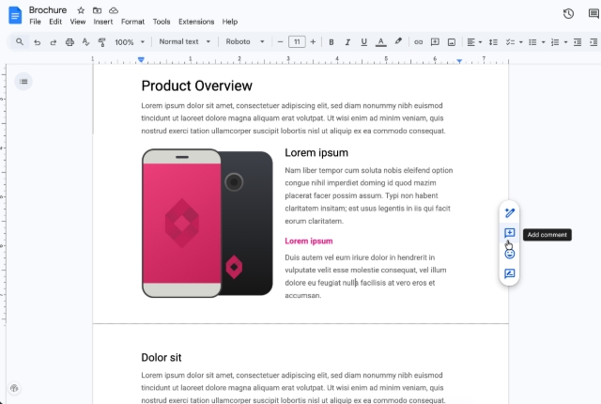Image resolution: width=601 pixels, height=404 pixels.
Task: Click the Suggest edits icon
Action: 509,273
